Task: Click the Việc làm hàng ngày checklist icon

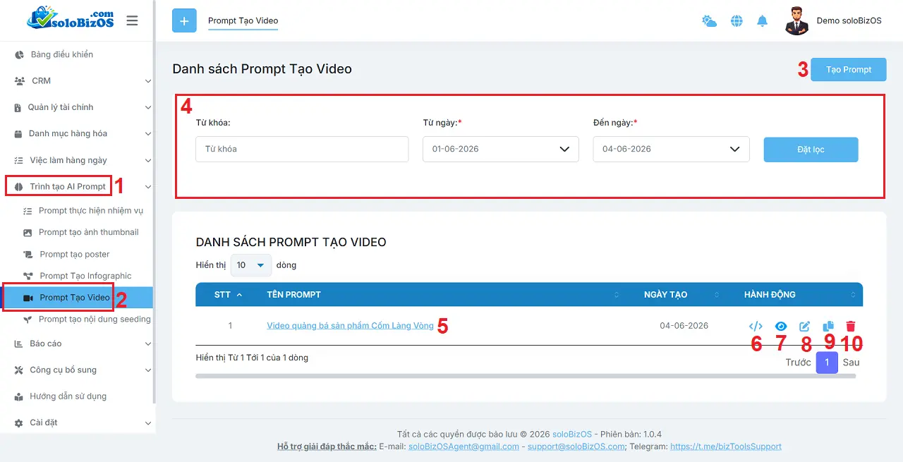Action: click(19, 161)
